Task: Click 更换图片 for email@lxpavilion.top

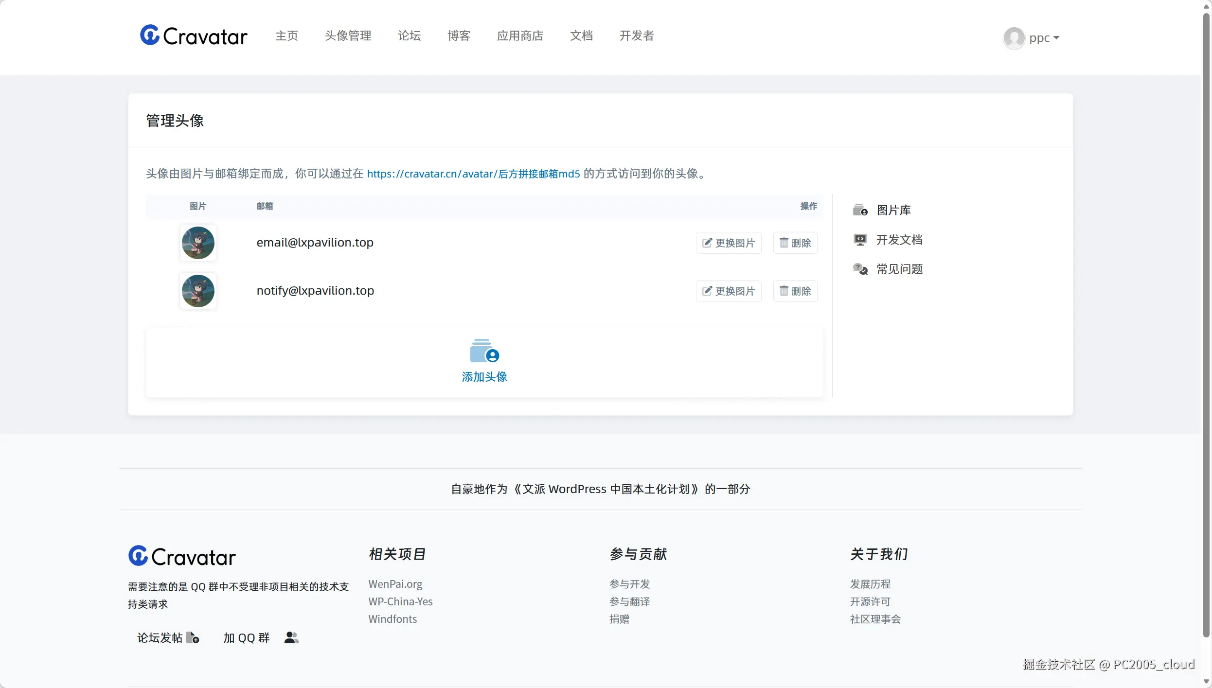Action: point(729,243)
